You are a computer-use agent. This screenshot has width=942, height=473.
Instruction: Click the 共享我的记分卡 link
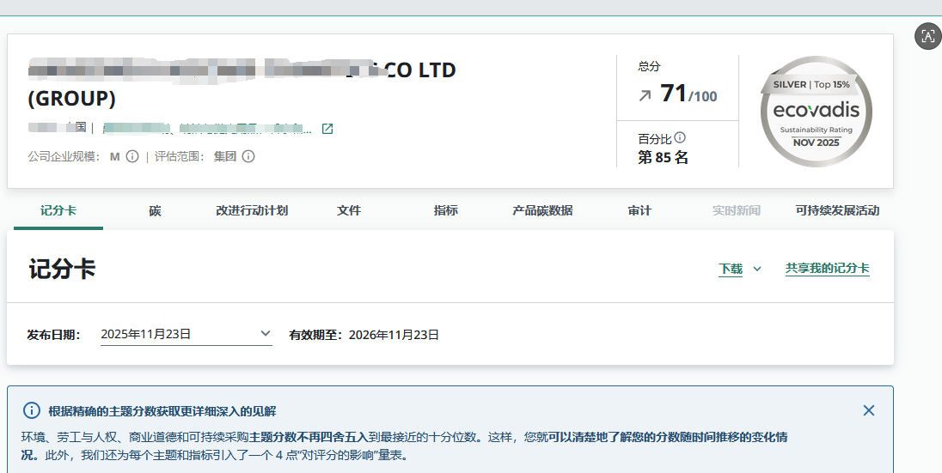pyautogui.click(x=827, y=269)
